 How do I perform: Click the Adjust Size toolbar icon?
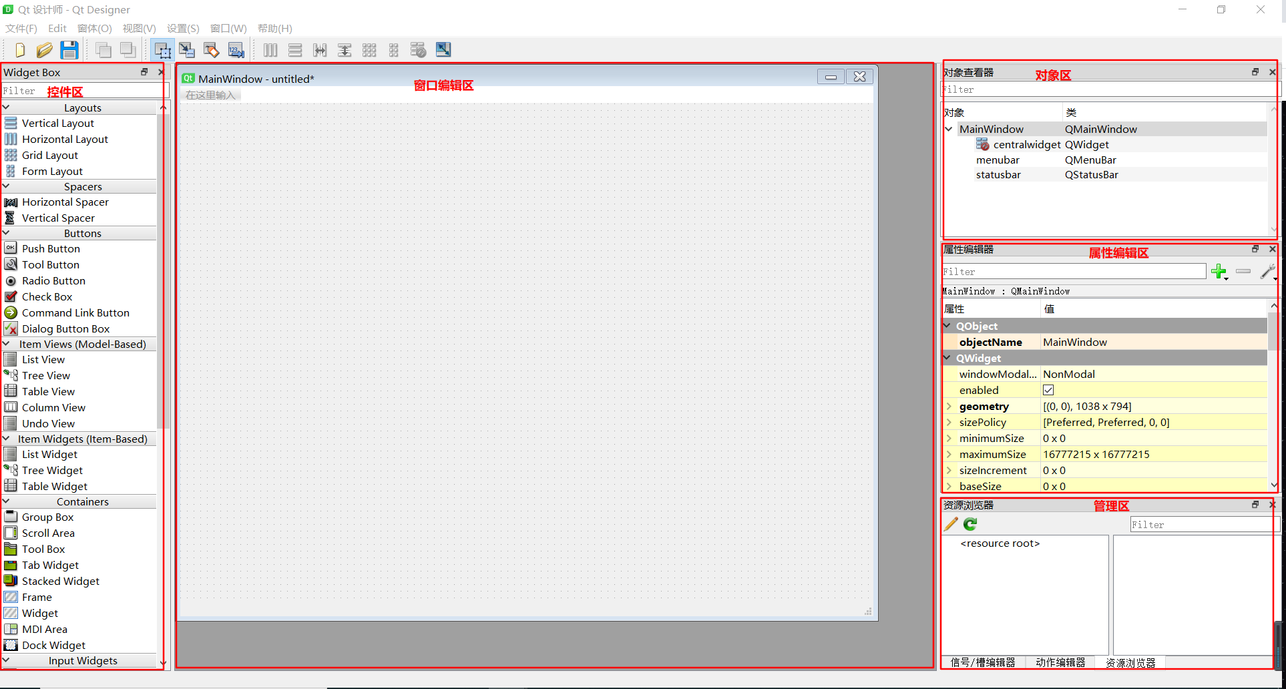point(443,49)
